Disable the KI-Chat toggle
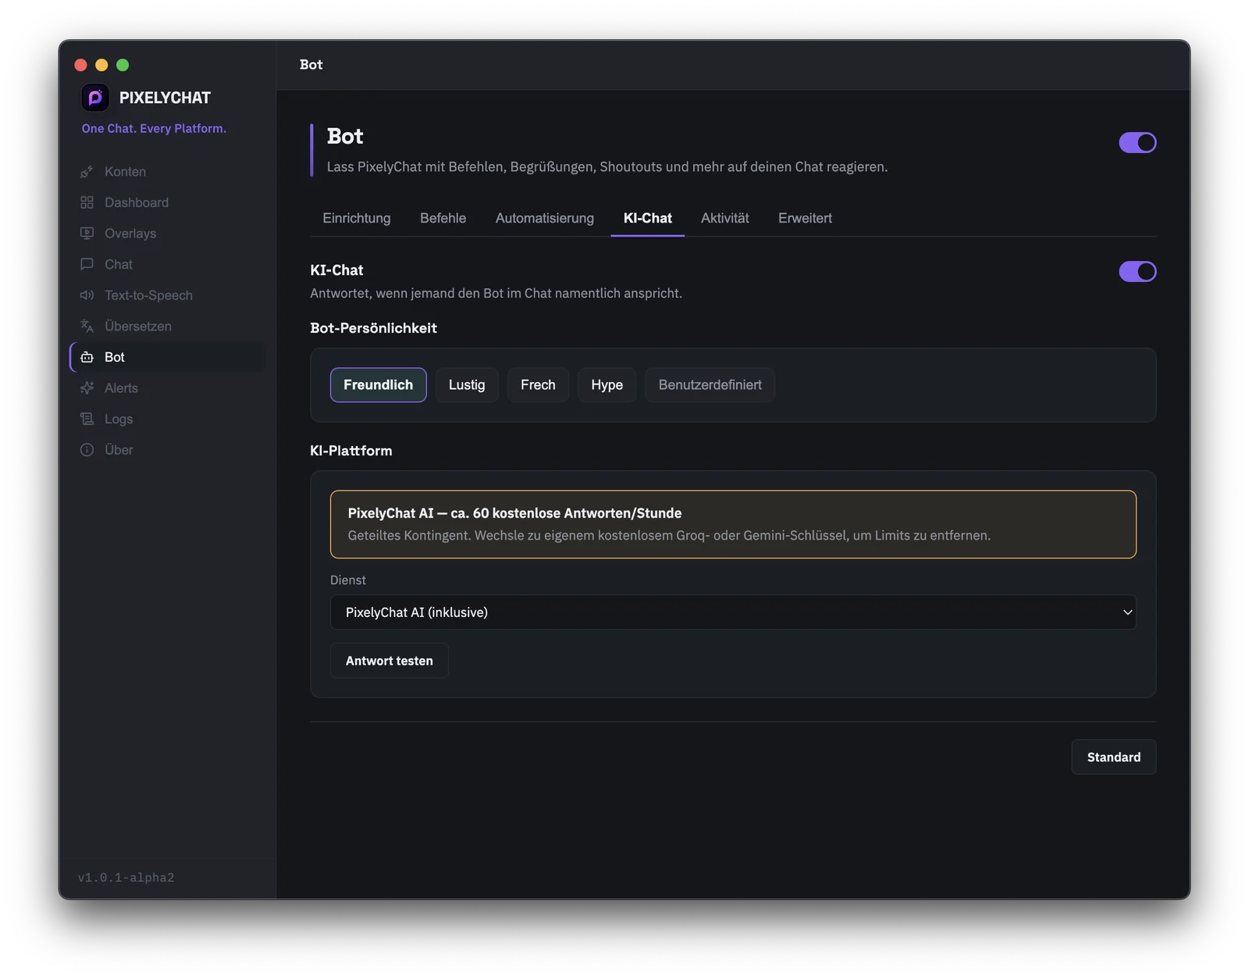The width and height of the screenshot is (1249, 977). pyautogui.click(x=1137, y=271)
